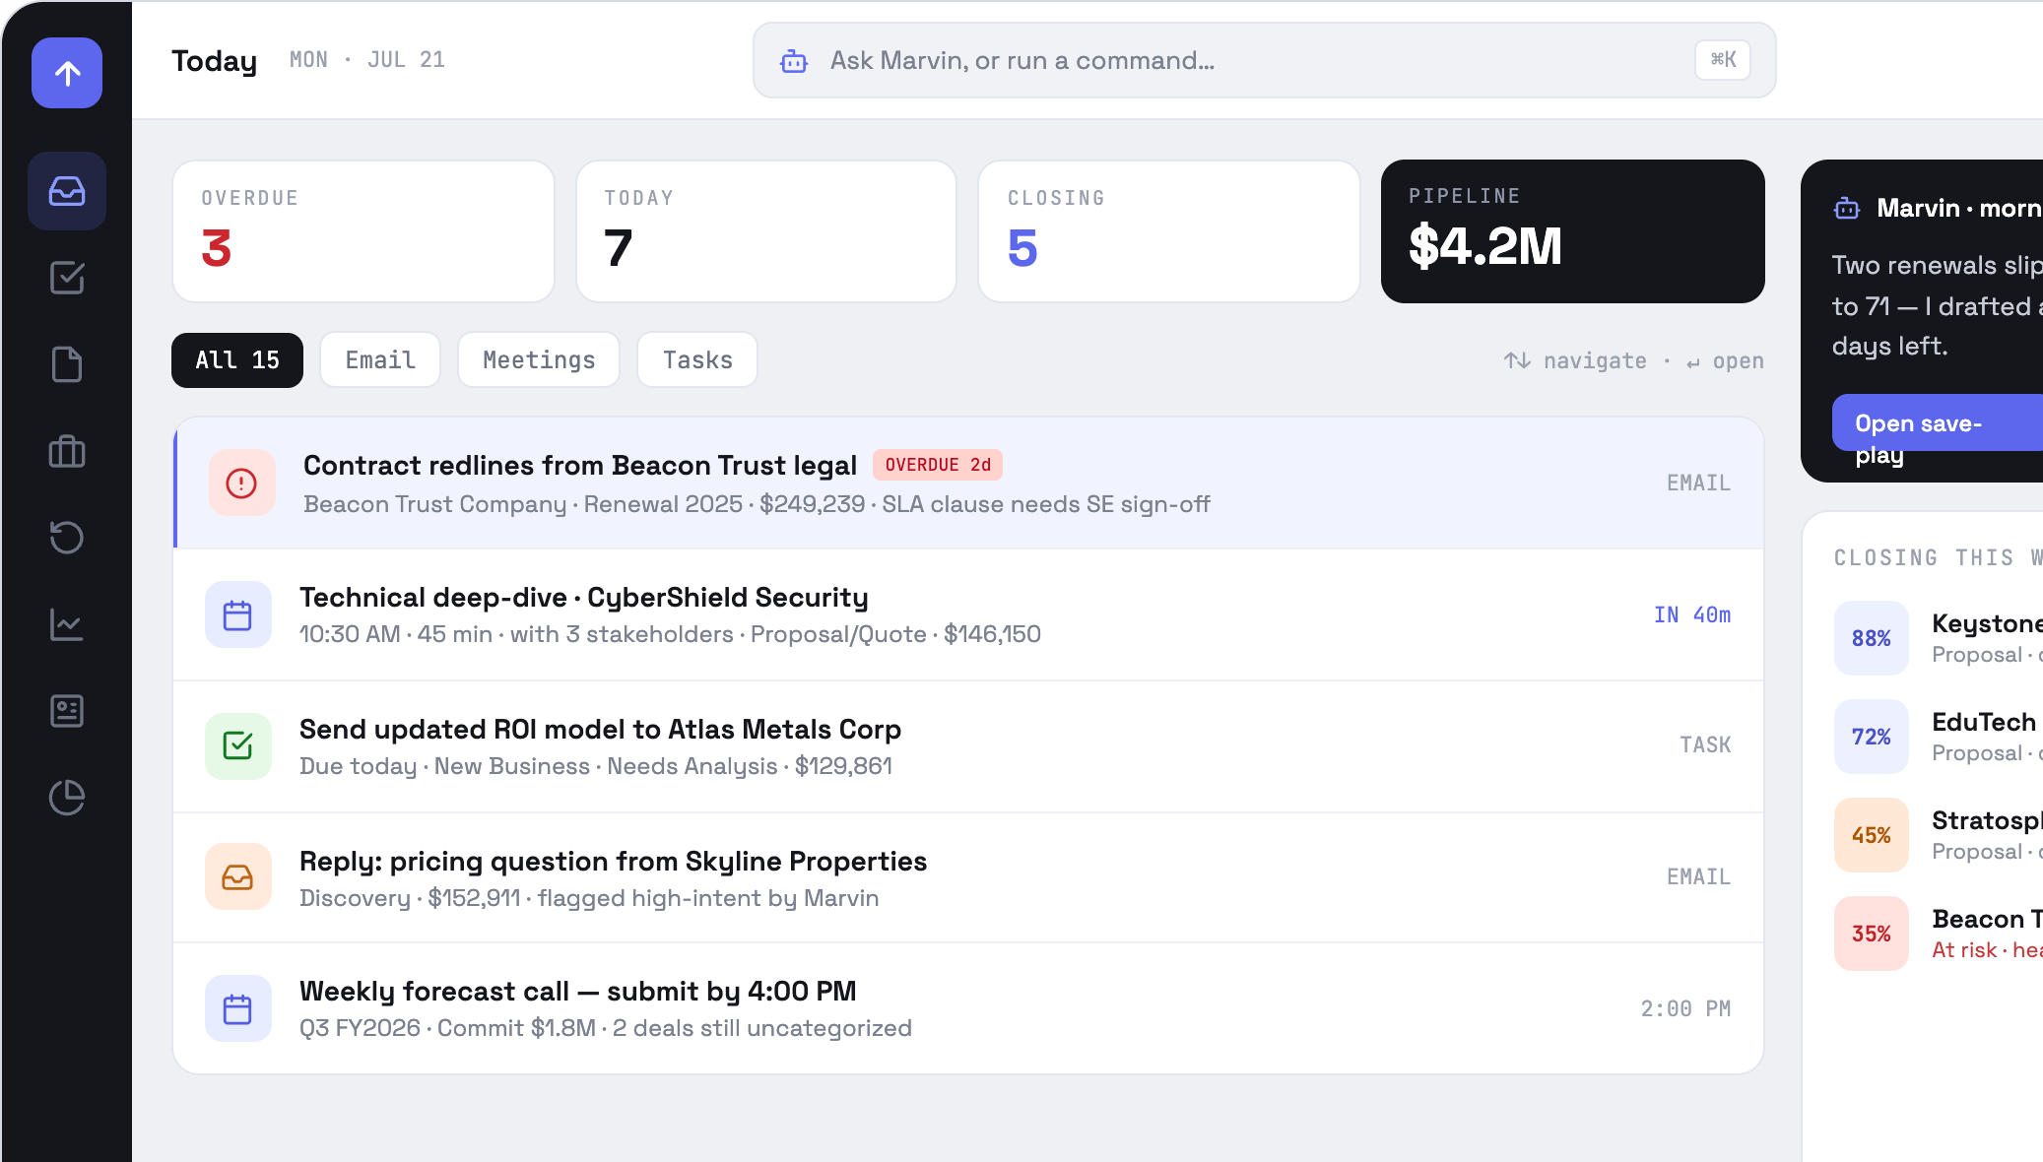Click the Marvin robot icon in command bar
This screenshot has width=2043, height=1162.
point(794,61)
